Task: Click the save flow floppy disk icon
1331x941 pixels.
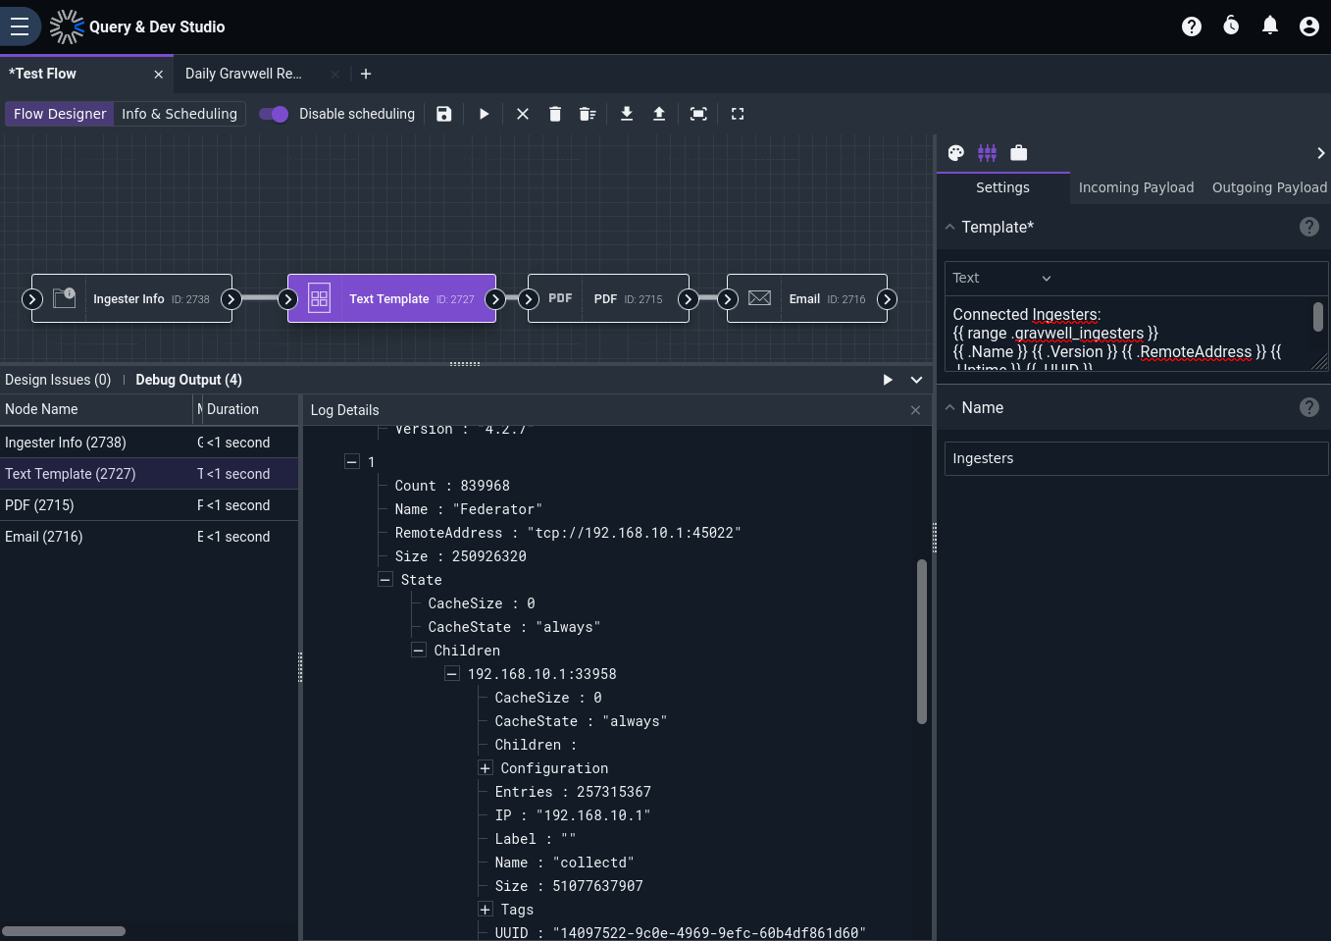Action: 444,114
